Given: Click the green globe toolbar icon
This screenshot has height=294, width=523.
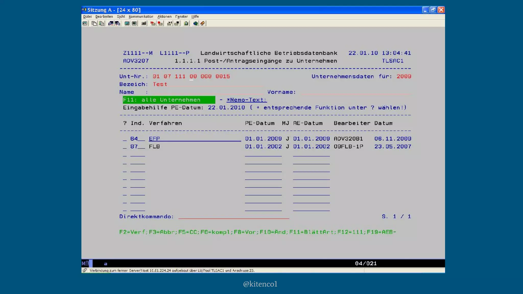Looking at the screenshot, I should point(195,23).
